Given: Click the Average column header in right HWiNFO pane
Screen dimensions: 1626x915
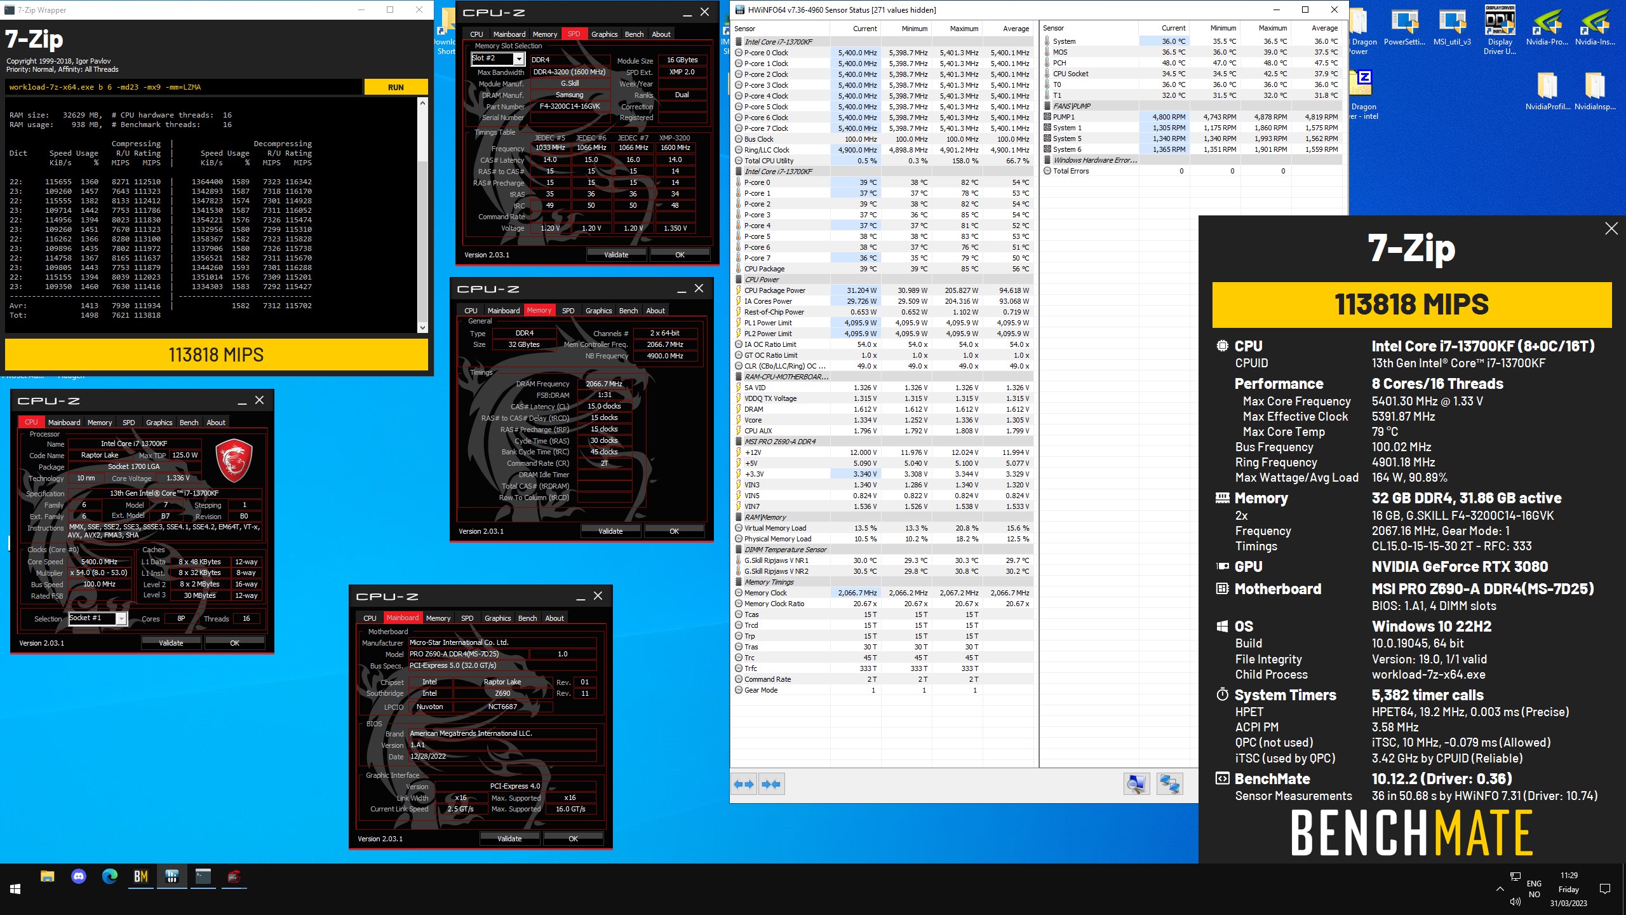Looking at the screenshot, I should click(x=1317, y=28).
